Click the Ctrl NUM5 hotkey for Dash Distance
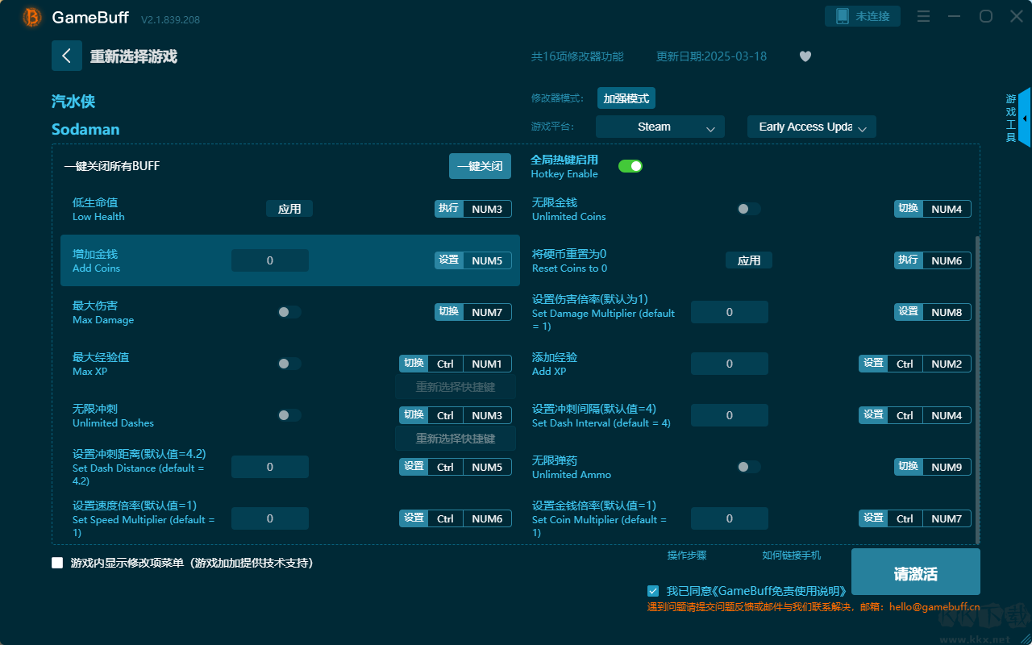The height and width of the screenshot is (645, 1032). [469, 467]
